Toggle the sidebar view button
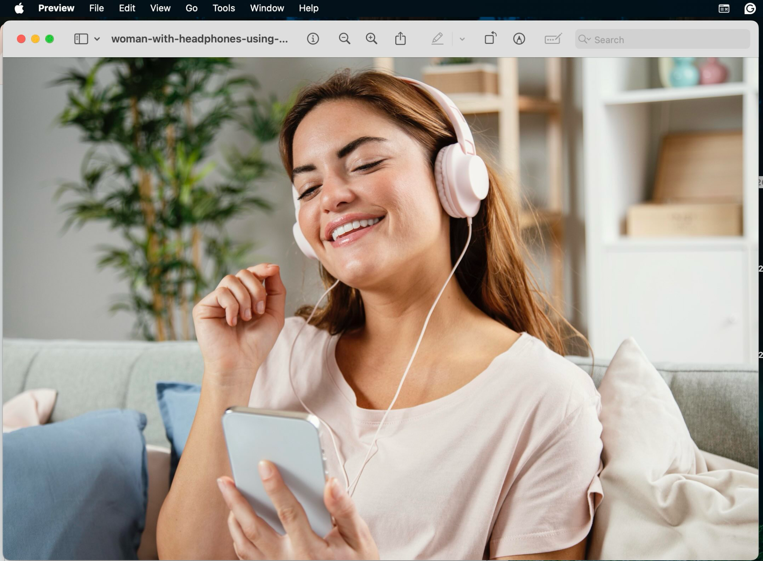This screenshot has height=561, width=763. [81, 39]
